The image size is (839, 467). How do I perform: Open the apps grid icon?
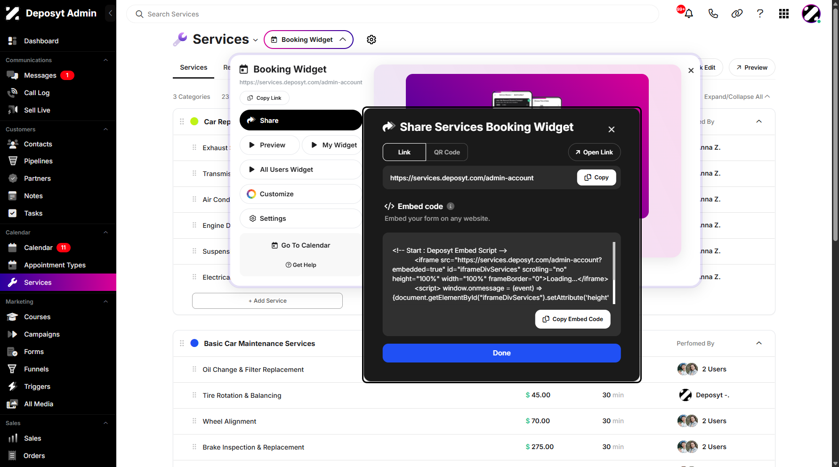point(784,14)
